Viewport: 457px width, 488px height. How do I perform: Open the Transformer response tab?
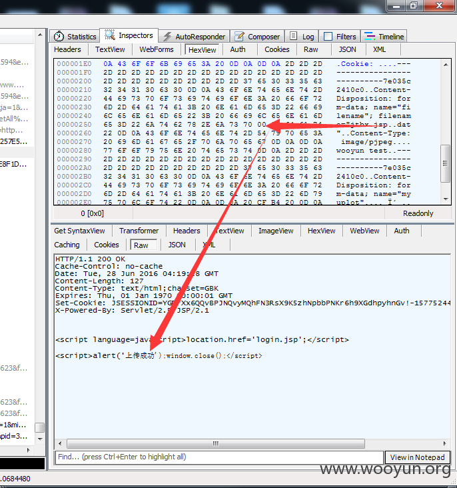coord(139,231)
